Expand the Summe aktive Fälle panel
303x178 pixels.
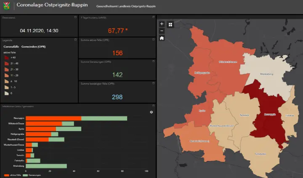tap(153, 40)
